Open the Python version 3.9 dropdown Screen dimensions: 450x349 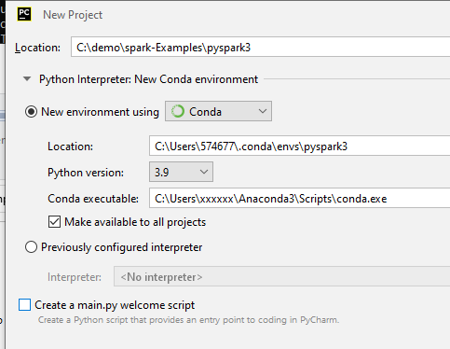(181, 172)
